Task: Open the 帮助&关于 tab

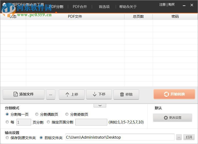Action: pyautogui.click(x=128, y=7)
